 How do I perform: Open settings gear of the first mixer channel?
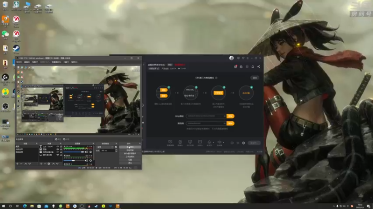pyautogui.click(x=90, y=152)
